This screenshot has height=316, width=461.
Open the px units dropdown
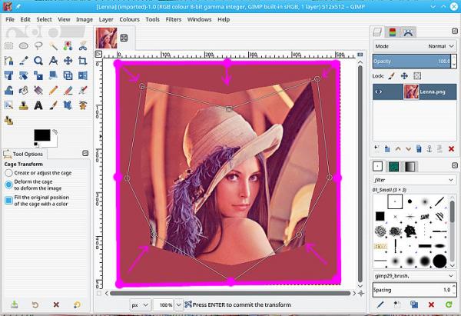click(141, 304)
